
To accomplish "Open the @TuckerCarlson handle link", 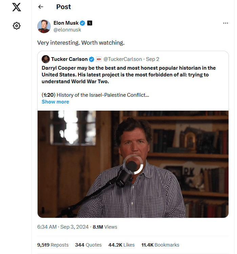I will click(122, 59).
